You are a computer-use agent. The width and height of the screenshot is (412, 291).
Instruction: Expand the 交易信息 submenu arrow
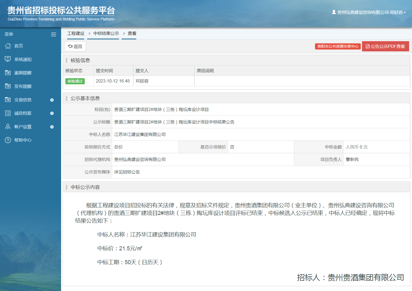[x=52, y=100]
